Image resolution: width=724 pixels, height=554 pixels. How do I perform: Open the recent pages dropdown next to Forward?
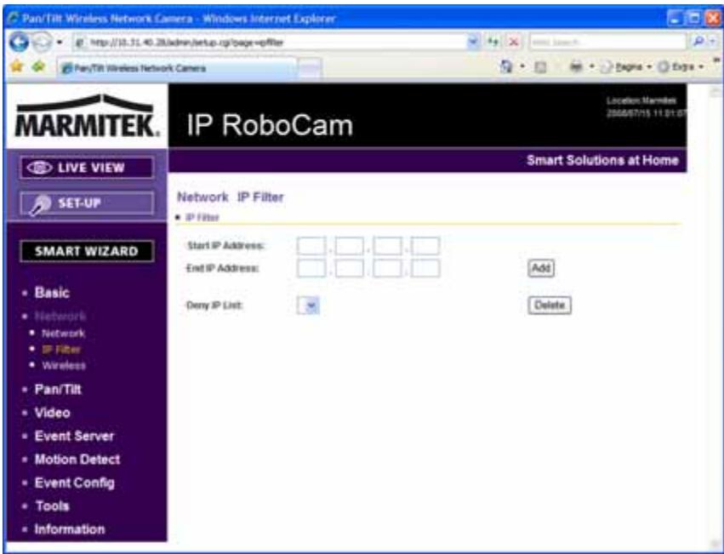pos(60,43)
